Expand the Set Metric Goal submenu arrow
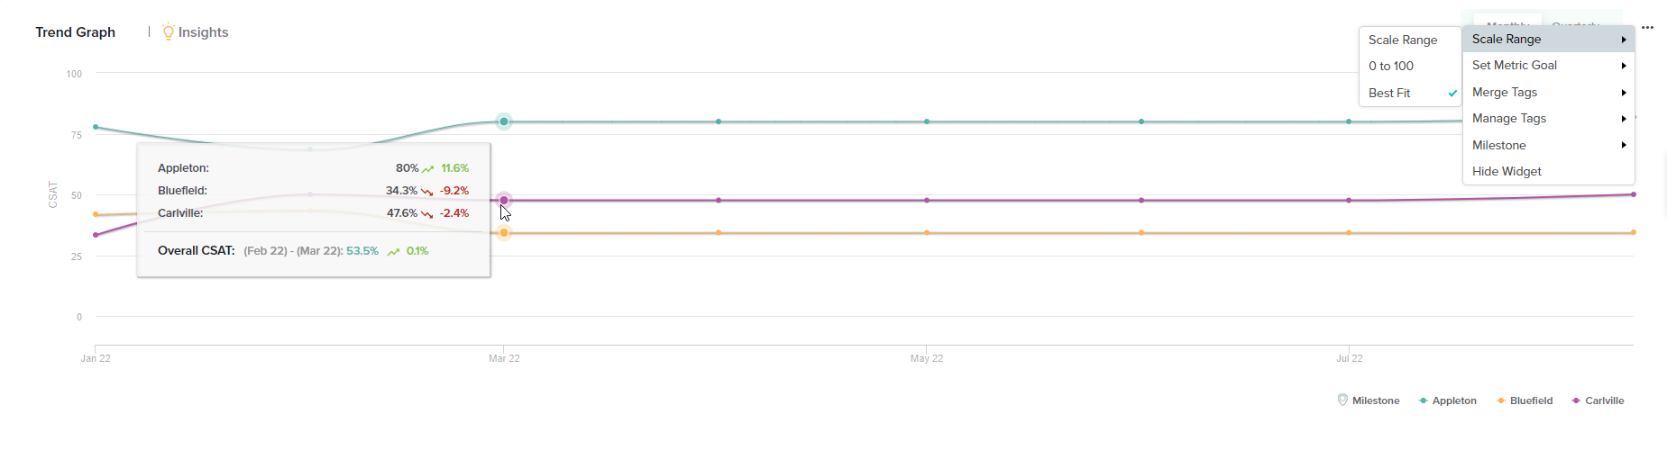Viewport: 1667px width, 450px height. (x=1624, y=66)
